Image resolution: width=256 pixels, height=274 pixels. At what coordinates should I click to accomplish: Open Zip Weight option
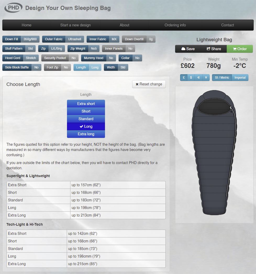(84, 49)
